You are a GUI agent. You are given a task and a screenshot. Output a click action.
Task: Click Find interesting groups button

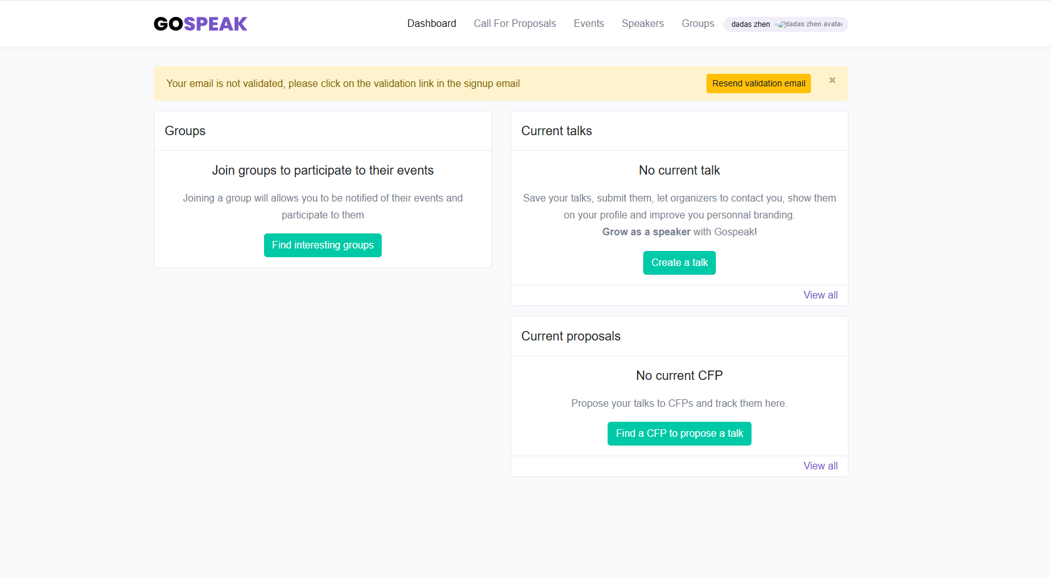point(323,245)
